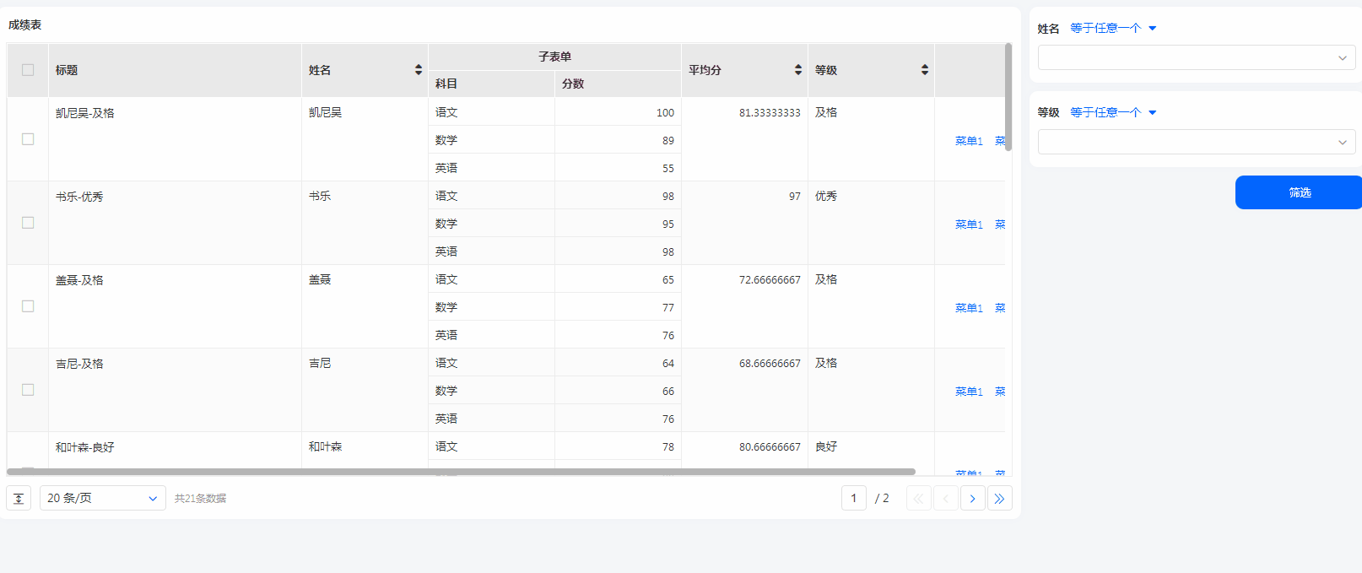Open 等于任意一个 condition menu for 等级
This screenshot has height=573, width=1362.
click(x=1112, y=113)
